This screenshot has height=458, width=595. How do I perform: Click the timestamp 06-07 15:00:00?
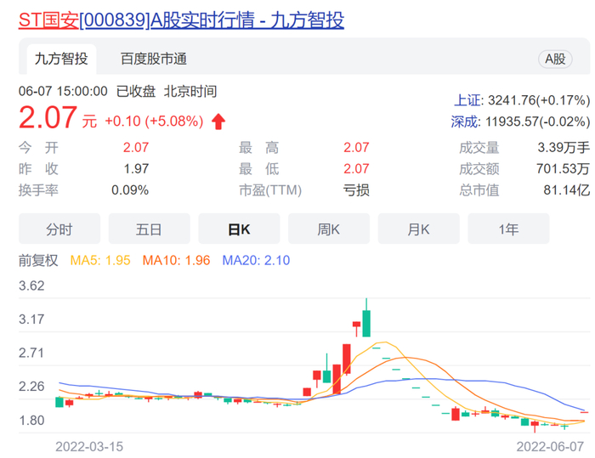pos(63,92)
